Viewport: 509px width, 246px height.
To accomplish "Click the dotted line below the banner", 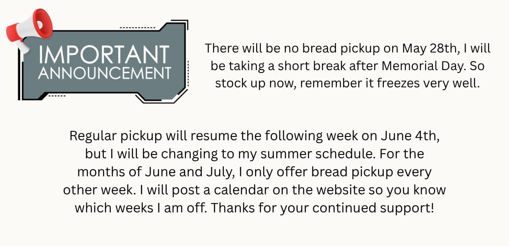I will coord(57,96).
